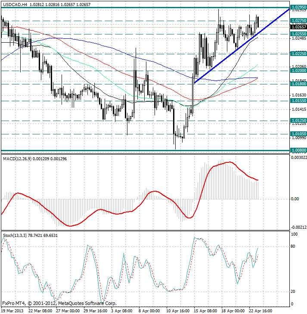Image resolution: width=307 pixels, height=314 pixels.
Task: Click the 27 Mar 00:00 time label
Action: (x=68, y=311)
